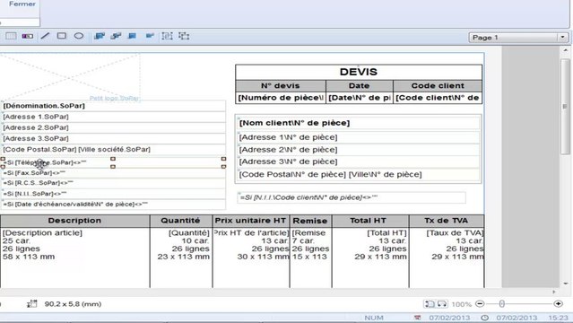Select the =Si [R.C.S..SoPar] formula field

[x=114, y=183]
